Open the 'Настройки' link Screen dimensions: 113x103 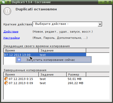[11, 38]
